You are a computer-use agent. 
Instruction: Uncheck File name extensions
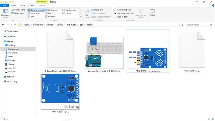(115, 13)
